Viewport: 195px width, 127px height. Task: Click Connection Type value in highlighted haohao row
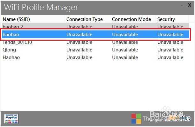click(79, 34)
